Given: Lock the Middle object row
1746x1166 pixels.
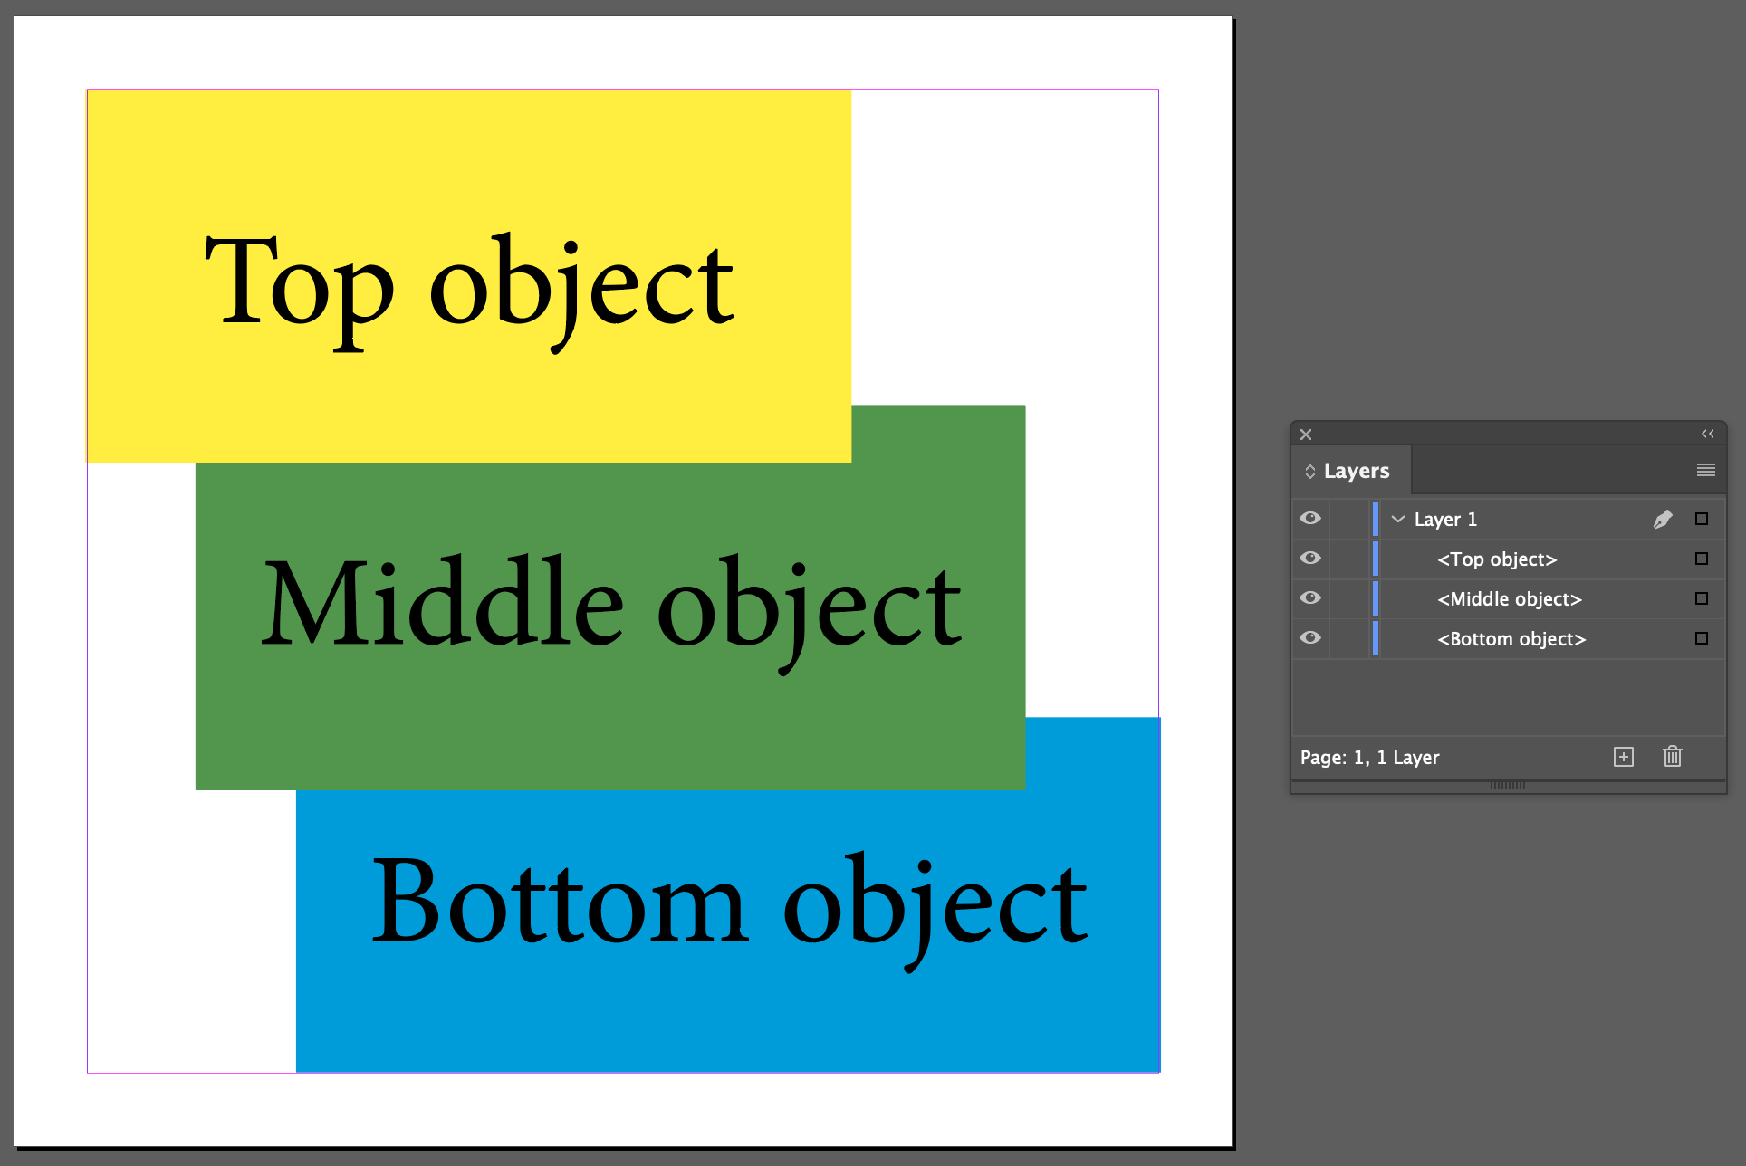Looking at the screenshot, I should coord(1349,598).
